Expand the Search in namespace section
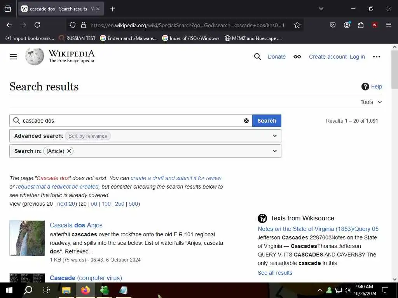The height and width of the screenshot is (298, 398). click(275, 151)
